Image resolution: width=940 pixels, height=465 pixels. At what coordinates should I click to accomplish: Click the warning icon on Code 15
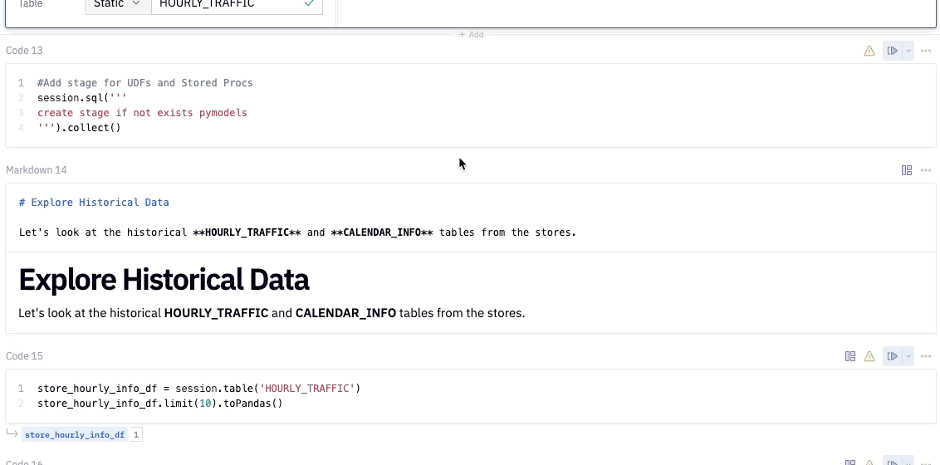pos(869,356)
